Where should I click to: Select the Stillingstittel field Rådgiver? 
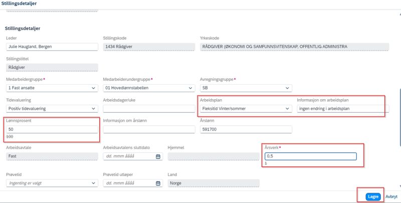coord(52,68)
